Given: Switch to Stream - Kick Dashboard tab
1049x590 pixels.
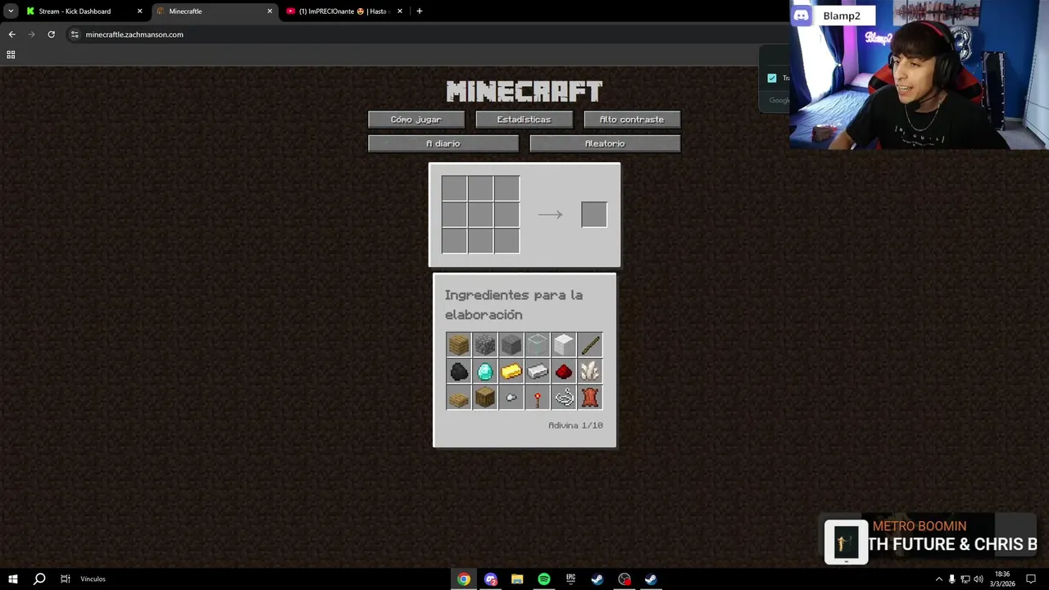Looking at the screenshot, I should click(84, 11).
